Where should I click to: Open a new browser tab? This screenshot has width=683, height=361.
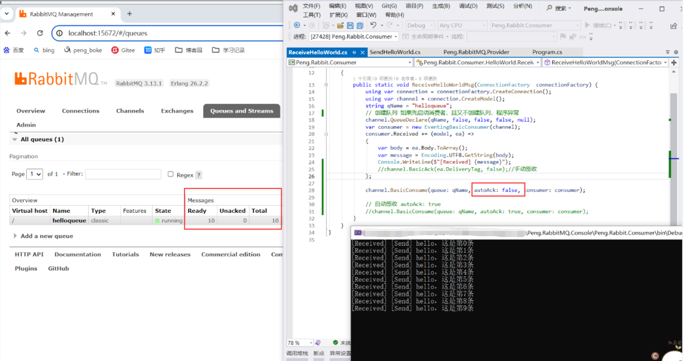point(129,14)
